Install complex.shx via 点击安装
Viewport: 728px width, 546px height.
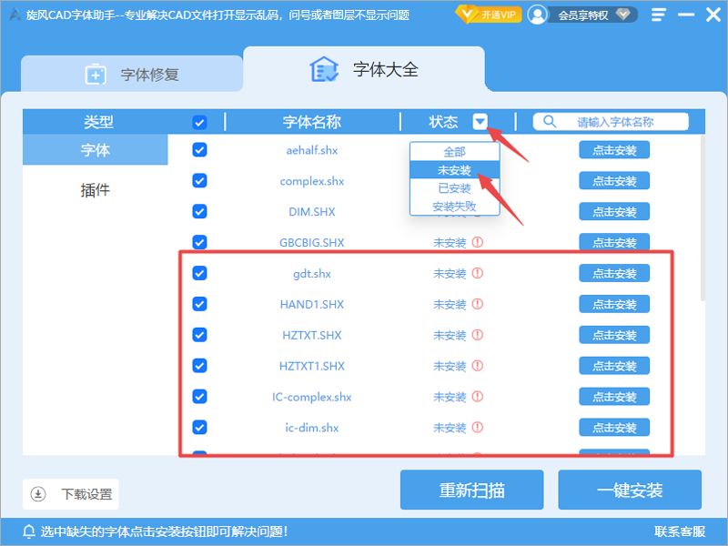tap(614, 180)
